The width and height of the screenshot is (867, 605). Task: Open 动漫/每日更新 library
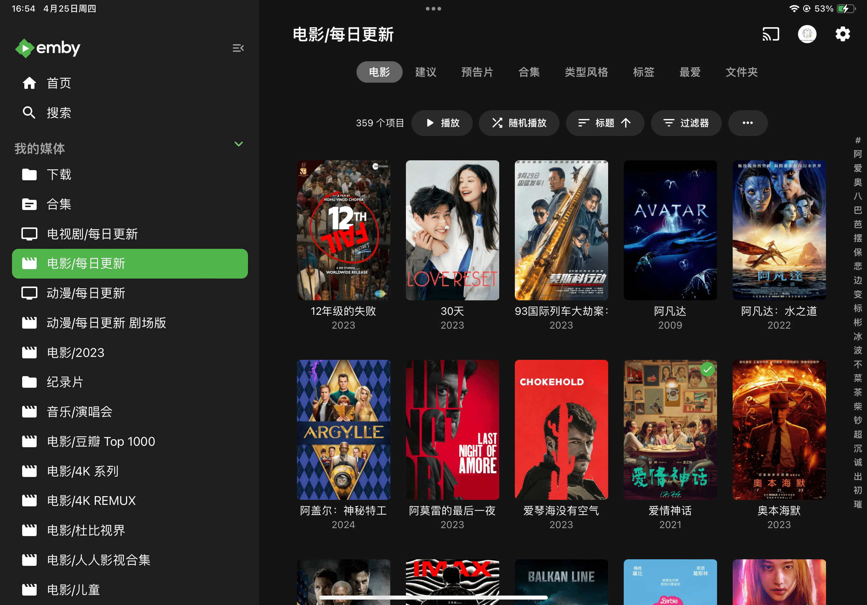tap(130, 293)
